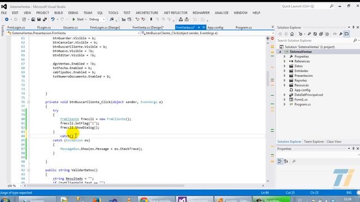Screen dimensions: 360x202
Task: Click the Solution Explorer Refresh icon
Action: (x=315, y=34)
